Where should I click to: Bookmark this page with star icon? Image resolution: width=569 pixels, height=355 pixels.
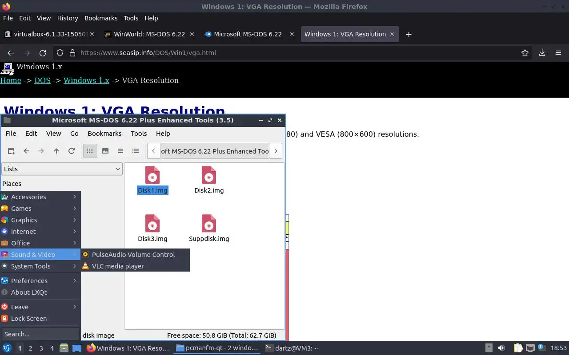[x=525, y=53]
